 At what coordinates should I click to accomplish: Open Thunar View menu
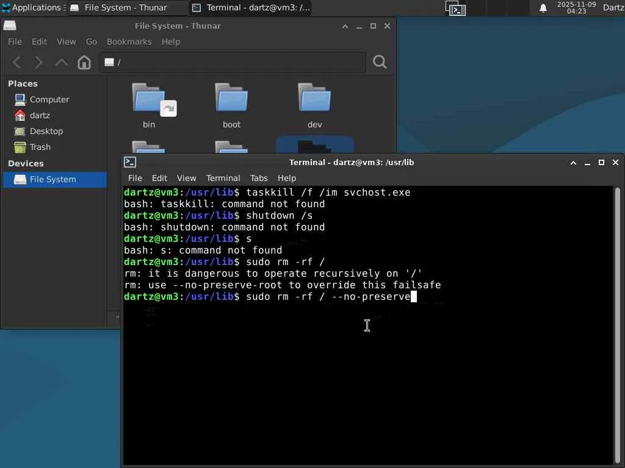(66, 41)
